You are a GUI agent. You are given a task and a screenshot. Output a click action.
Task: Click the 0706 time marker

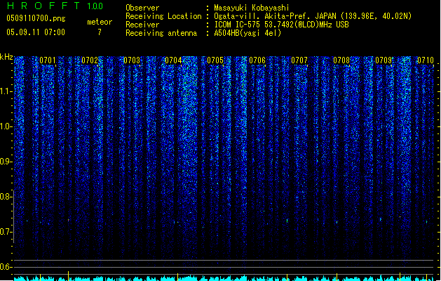tap(257, 60)
